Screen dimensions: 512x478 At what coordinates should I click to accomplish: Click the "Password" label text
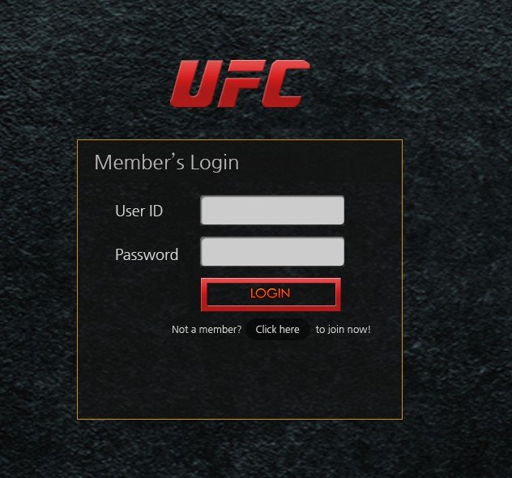(x=147, y=254)
